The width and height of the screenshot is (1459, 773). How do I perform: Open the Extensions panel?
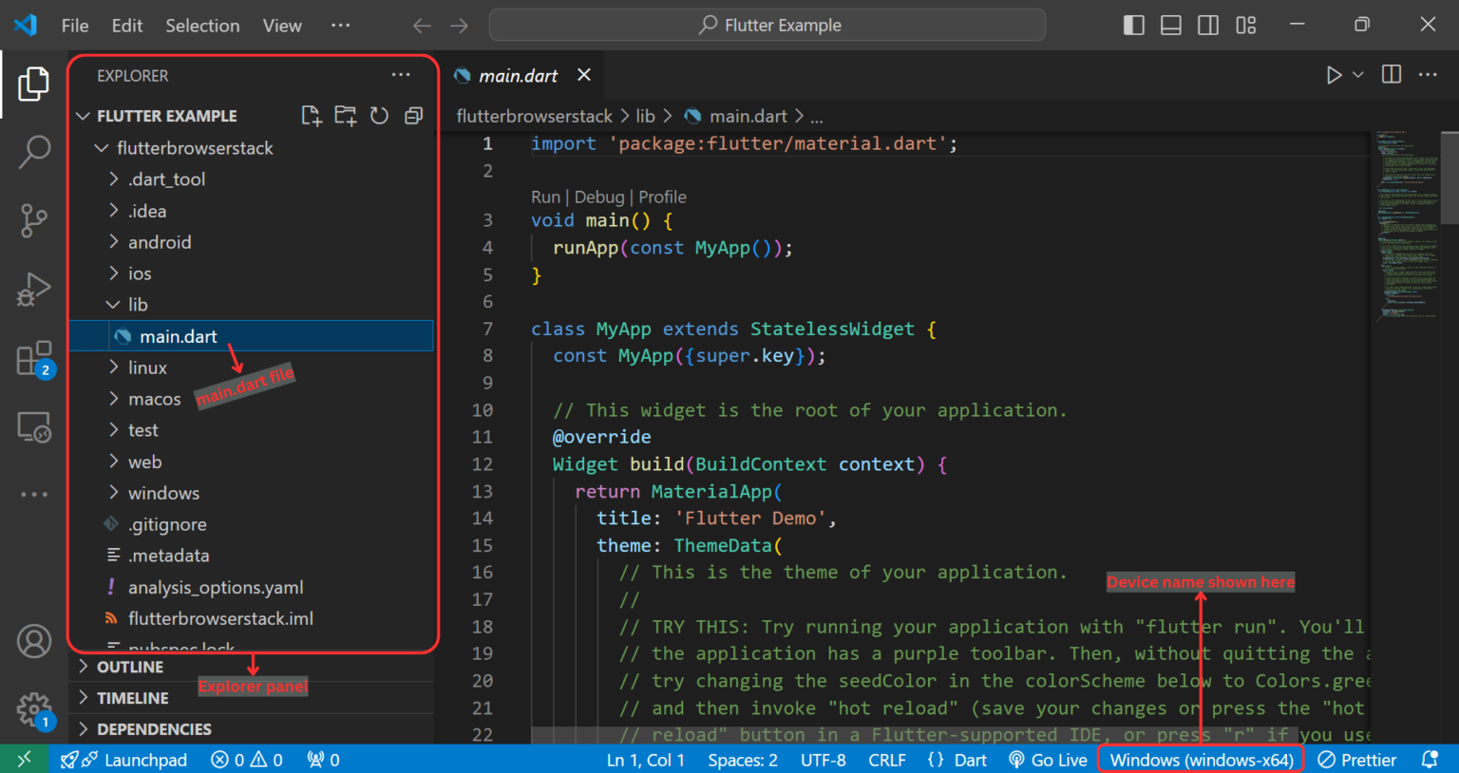click(34, 359)
